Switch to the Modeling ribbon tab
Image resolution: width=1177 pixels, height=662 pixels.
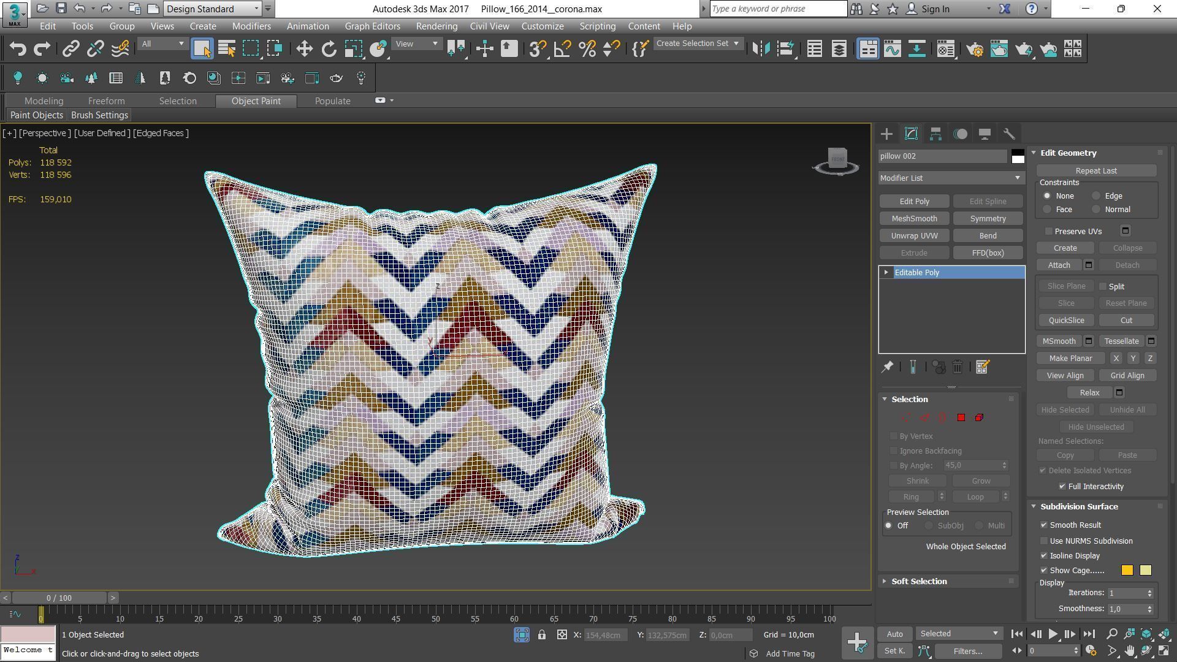click(x=44, y=101)
